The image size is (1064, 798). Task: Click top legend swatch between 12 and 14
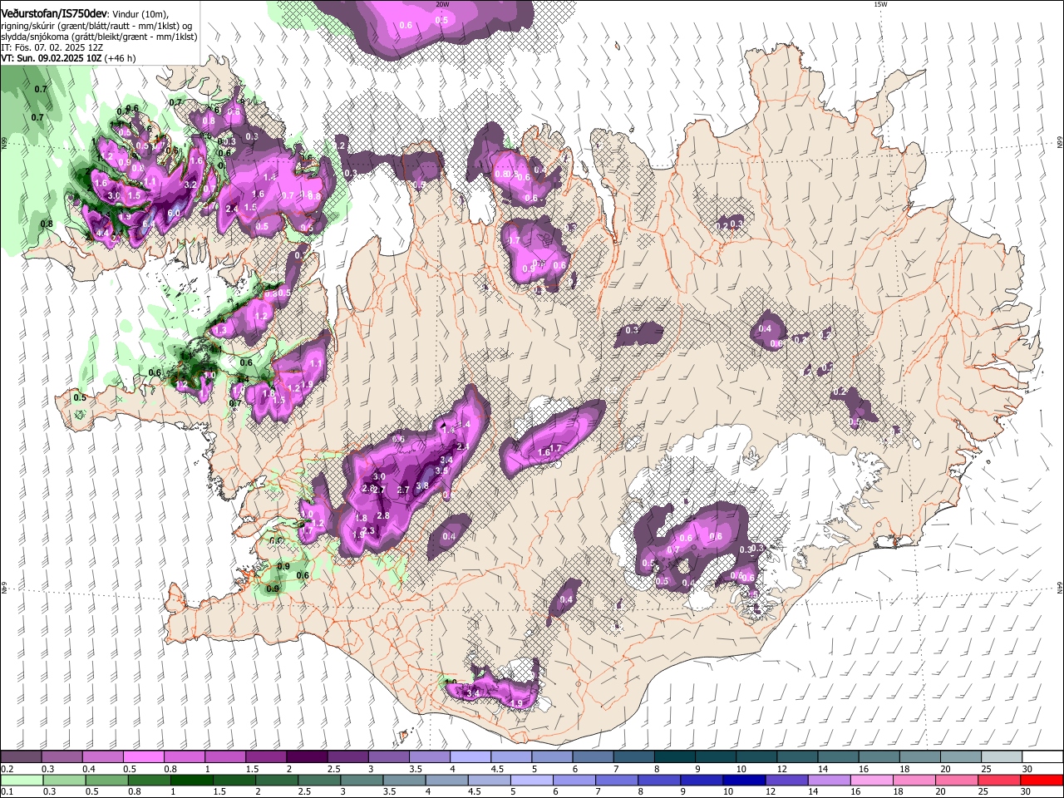point(797,757)
